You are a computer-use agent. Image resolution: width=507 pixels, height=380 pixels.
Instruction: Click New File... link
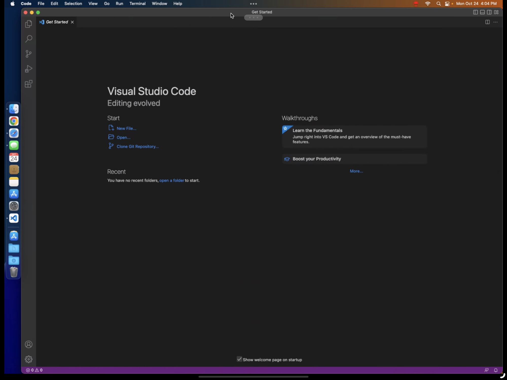click(x=126, y=128)
